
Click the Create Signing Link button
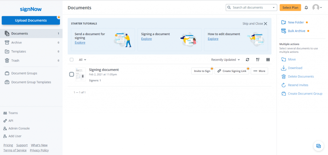click(232, 71)
